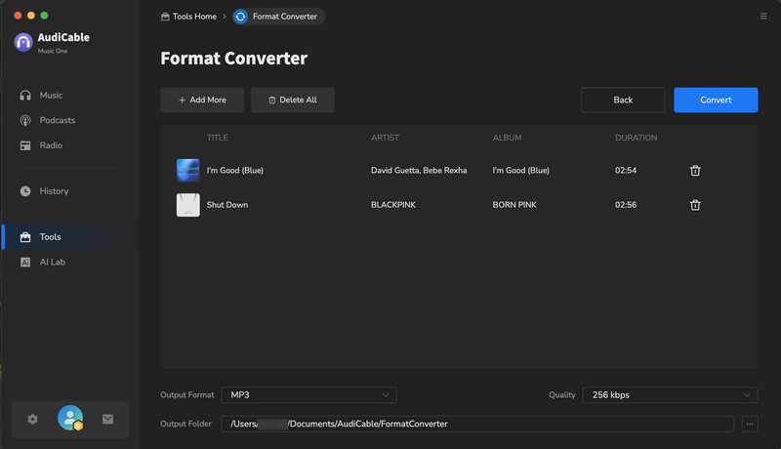
Task: Click the album BORN PINK
Action: tap(514, 205)
